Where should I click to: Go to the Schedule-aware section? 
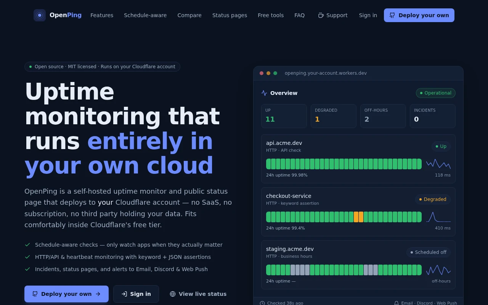point(145,15)
